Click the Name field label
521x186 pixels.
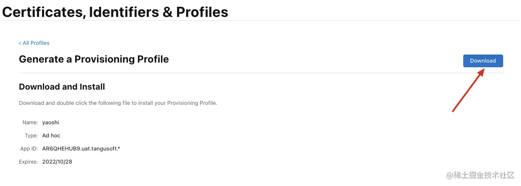pos(30,123)
